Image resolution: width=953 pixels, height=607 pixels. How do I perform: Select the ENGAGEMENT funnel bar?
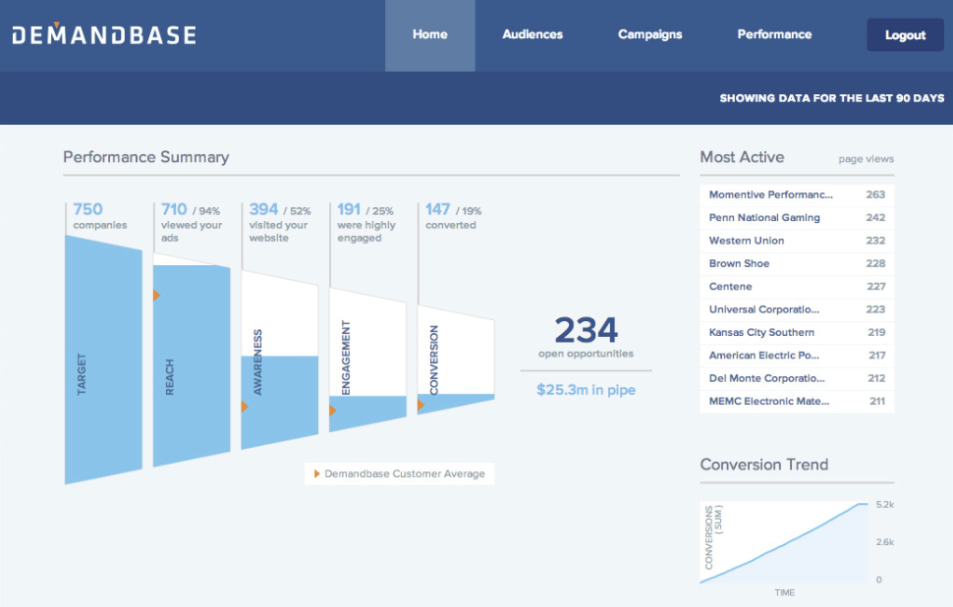[367, 359]
